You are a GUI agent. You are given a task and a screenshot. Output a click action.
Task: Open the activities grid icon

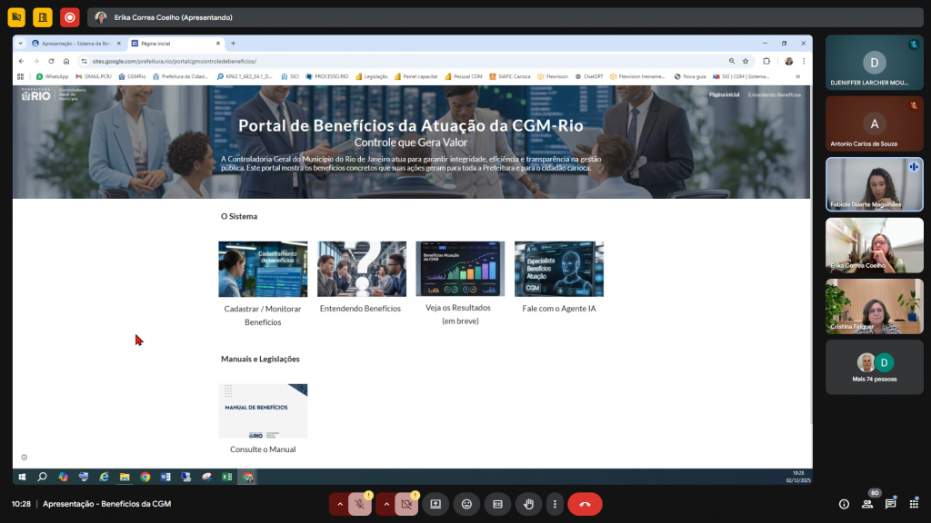pos(913,504)
